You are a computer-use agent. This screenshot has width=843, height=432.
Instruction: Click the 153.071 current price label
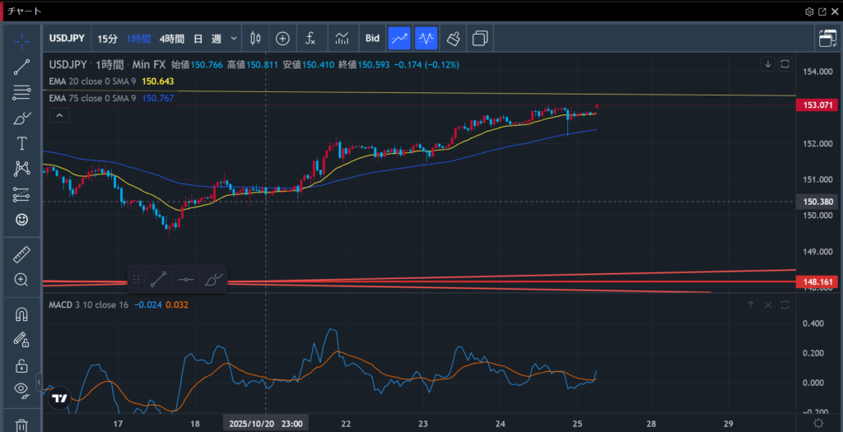(x=818, y=105)
